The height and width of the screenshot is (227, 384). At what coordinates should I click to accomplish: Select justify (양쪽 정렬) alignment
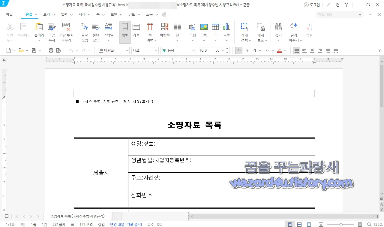[297, 50]
